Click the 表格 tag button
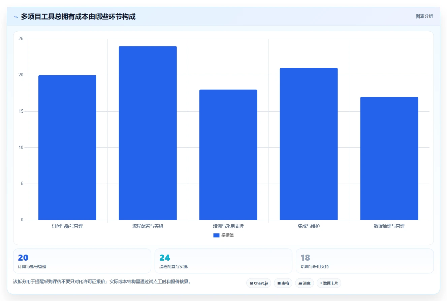The height and width of the screenshot is (301, 447). point(283,283)
